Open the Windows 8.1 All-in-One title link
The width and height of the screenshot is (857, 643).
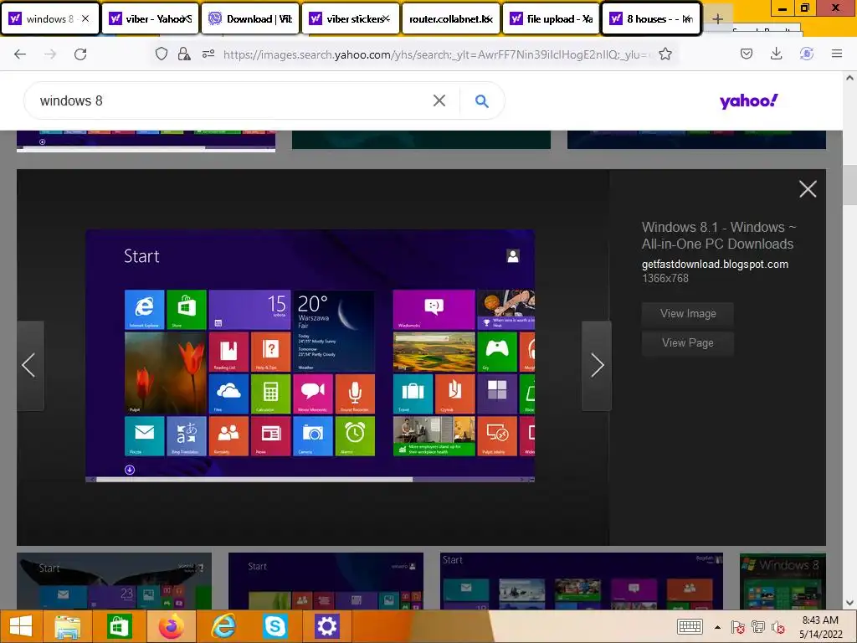click(x=718, y=235)
